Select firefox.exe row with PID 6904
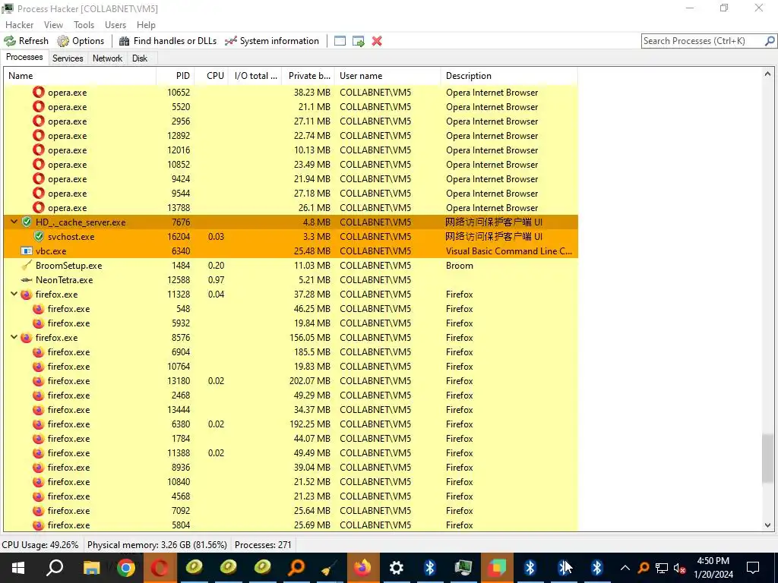Image resolution: width=778 pixels, height=583 pixels. [291, 352]
